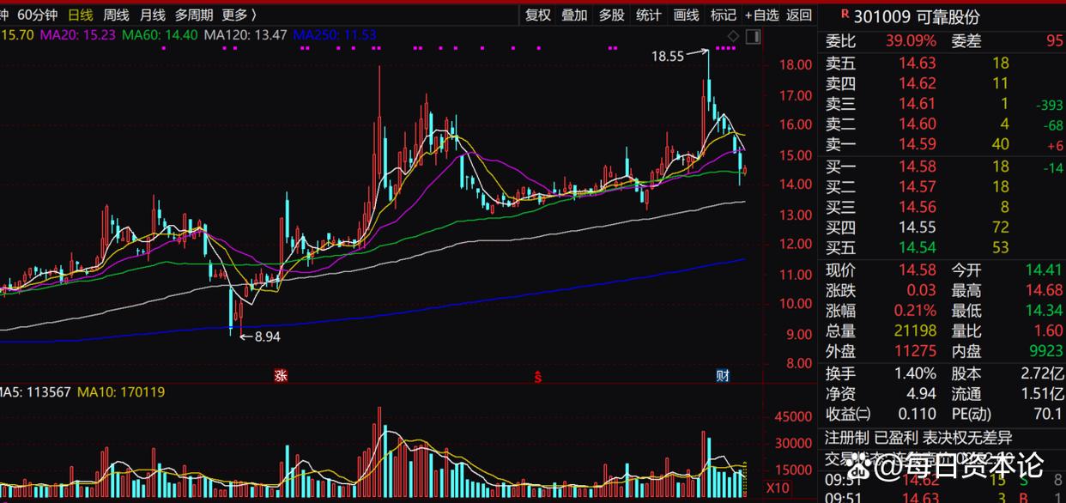Click the 返回 back button
1066x503 pixels.
click(799, 15)
